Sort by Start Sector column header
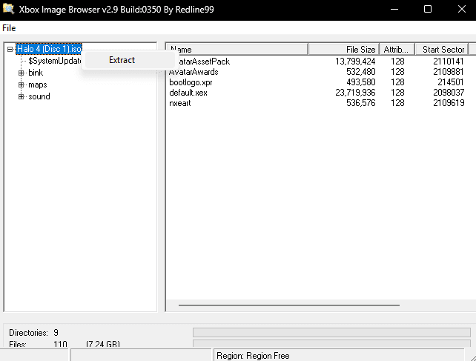The image size is (476, 361). click(x=443, y=49)
